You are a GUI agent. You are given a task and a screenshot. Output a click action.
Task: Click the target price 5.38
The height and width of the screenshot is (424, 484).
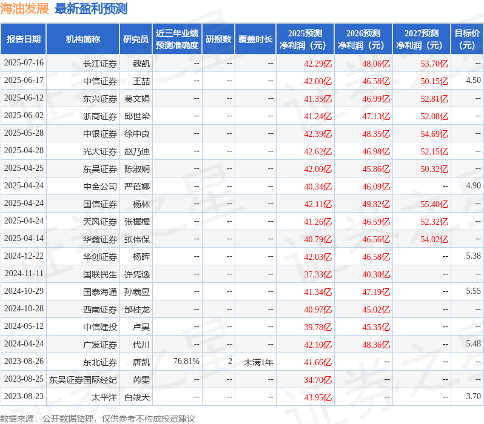coord(473,256)
